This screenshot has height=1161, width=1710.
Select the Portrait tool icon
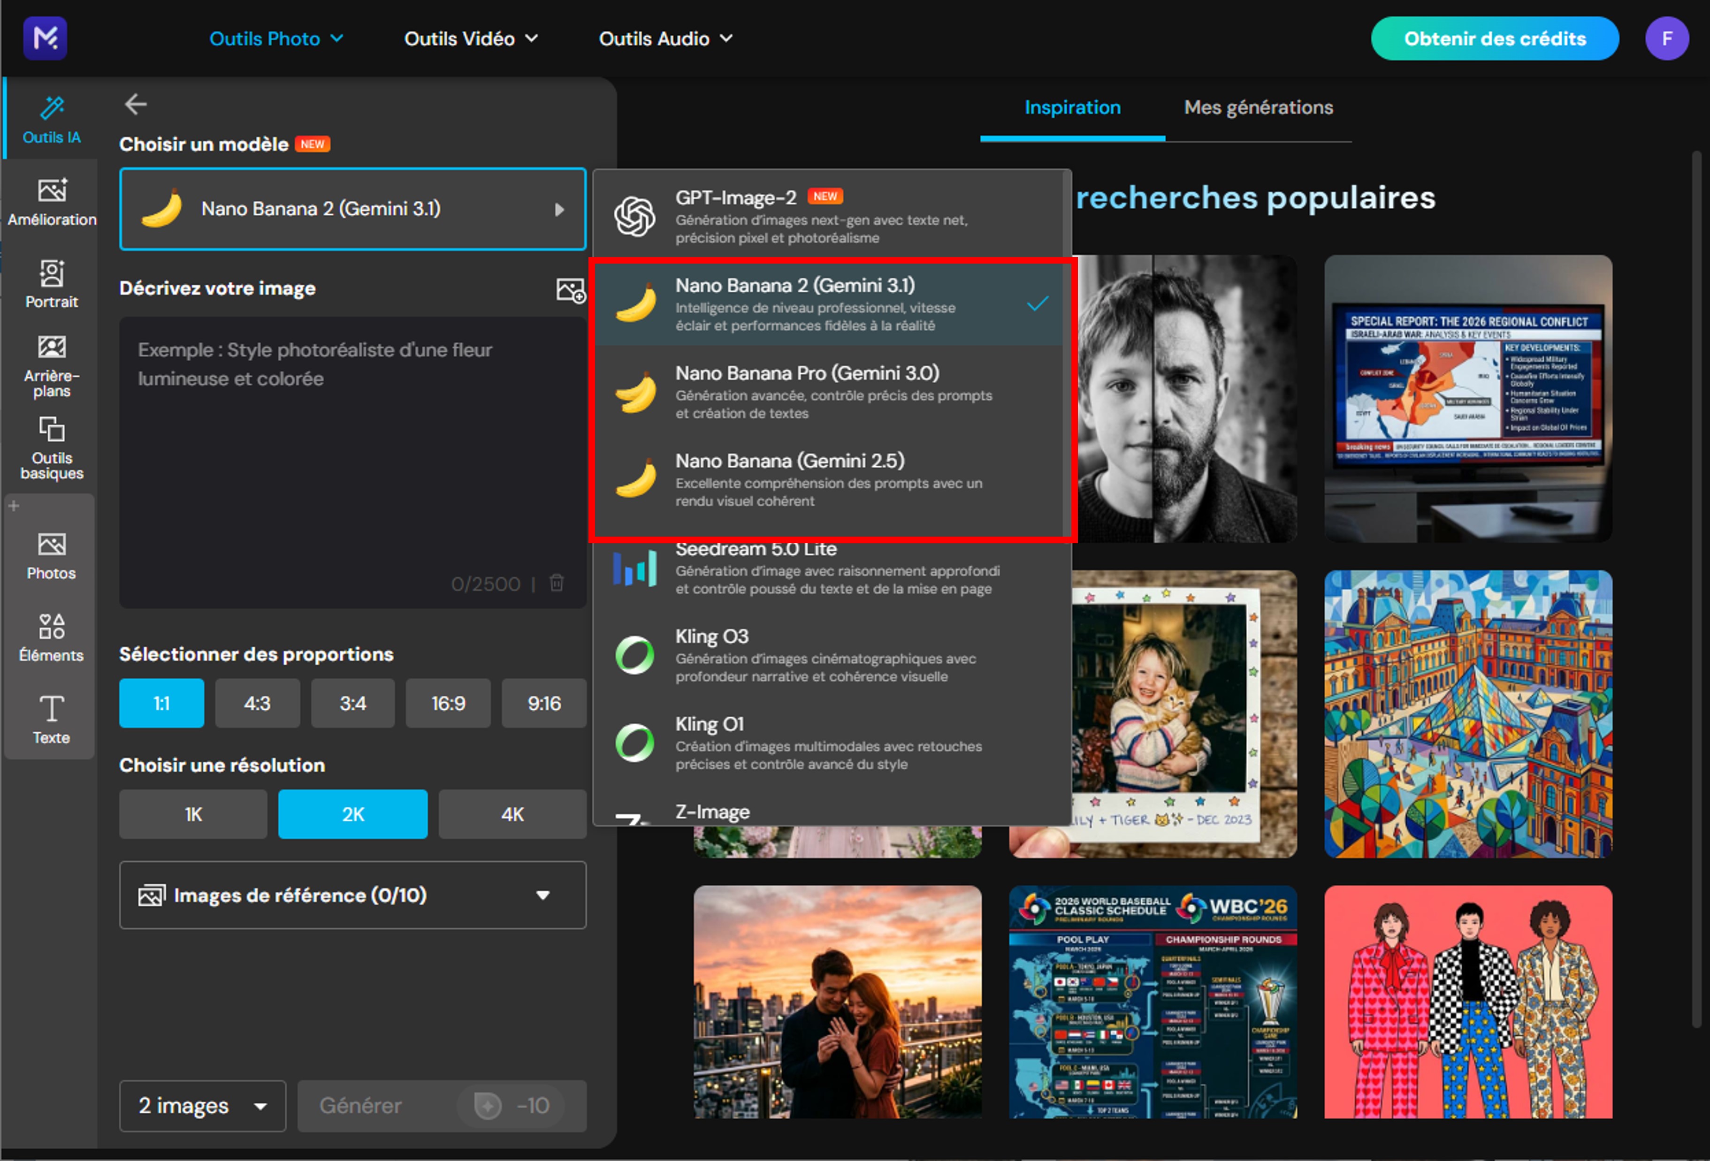coord(52,284)
